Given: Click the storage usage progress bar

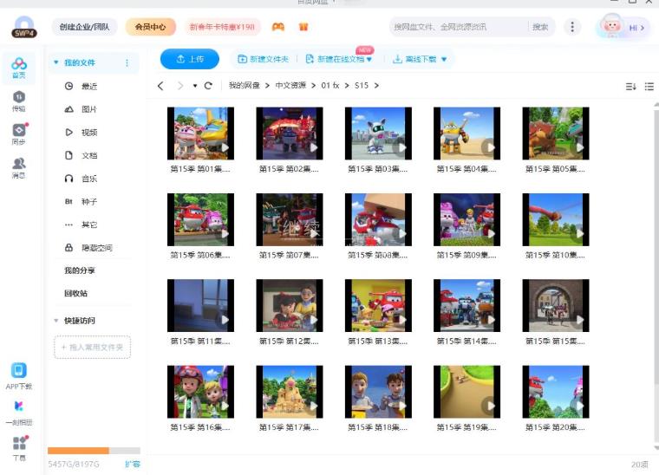Looking at the screenshot, I should 94,451.
